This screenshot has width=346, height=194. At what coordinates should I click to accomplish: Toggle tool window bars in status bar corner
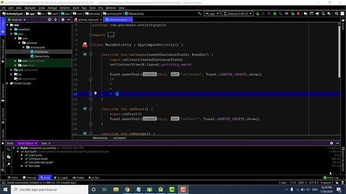pyautogui.click(x=4, y=183)
